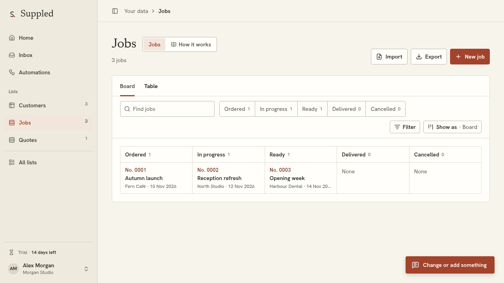The image size is (504, 283).
Task: Filter by In progress status
Action: [x=276, y=109]
